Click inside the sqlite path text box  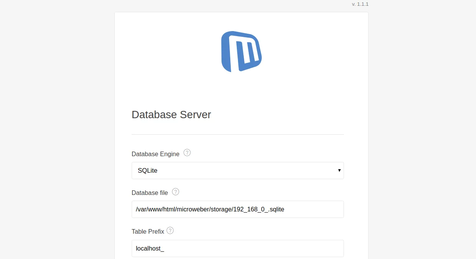coord(238,209)
